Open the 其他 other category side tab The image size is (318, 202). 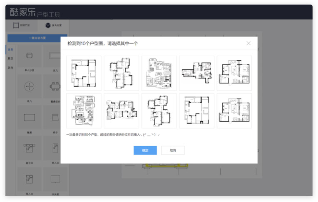click(x=10, y=68)
